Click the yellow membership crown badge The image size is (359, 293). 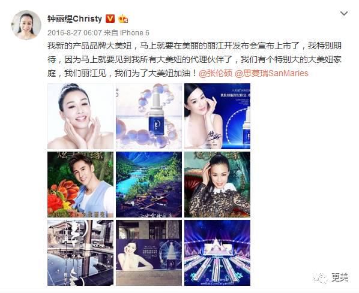[x=123, y=19]
